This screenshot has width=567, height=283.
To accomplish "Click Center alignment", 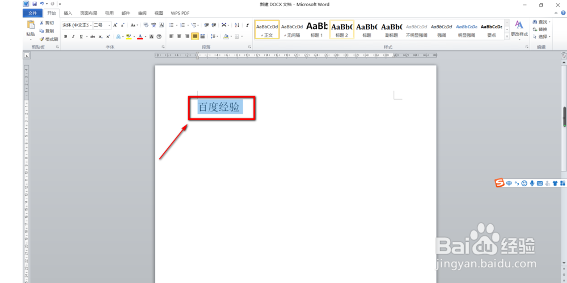I will (x=179, y=36).
